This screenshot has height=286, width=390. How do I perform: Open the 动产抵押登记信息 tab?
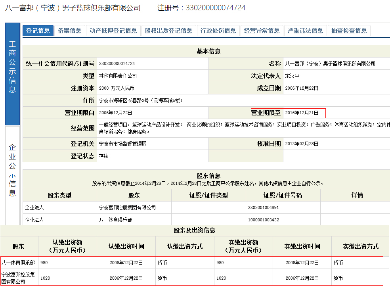(x=113, y=31)
